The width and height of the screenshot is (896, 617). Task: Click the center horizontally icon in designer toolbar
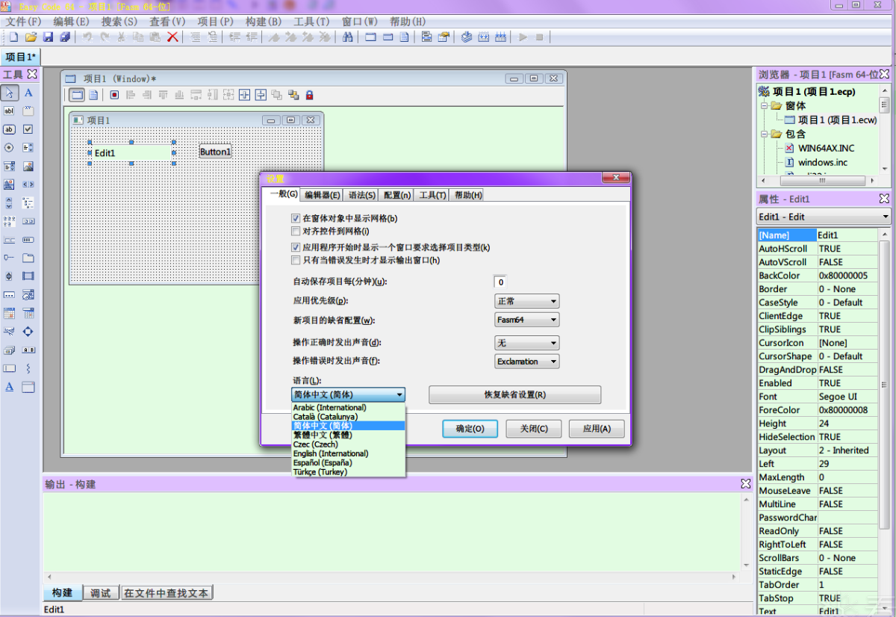tap(244, 95)
